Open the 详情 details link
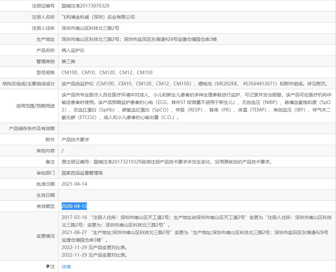The width and height of the screenshot is (336, 272). point(66,267)
